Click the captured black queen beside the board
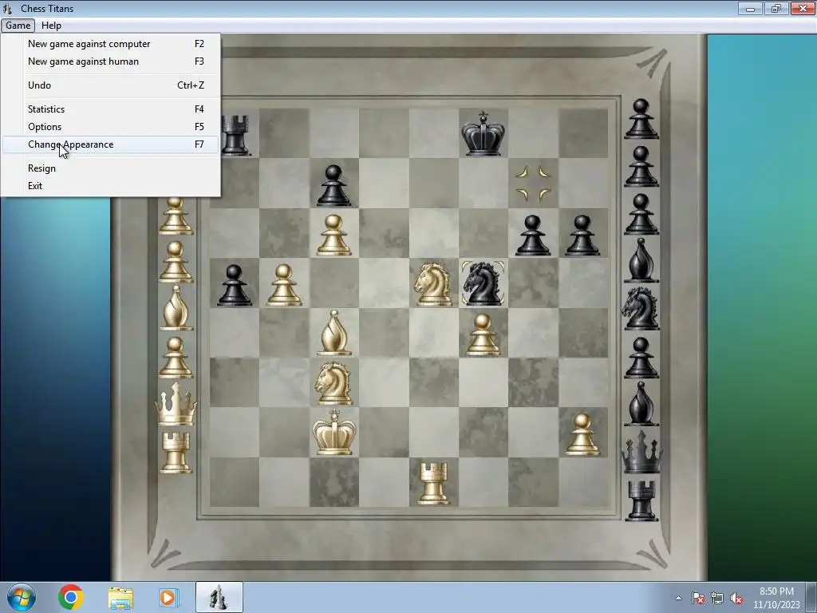Image resolution: width=817 pixels, height=613 pixels. [x=642, y=452]
